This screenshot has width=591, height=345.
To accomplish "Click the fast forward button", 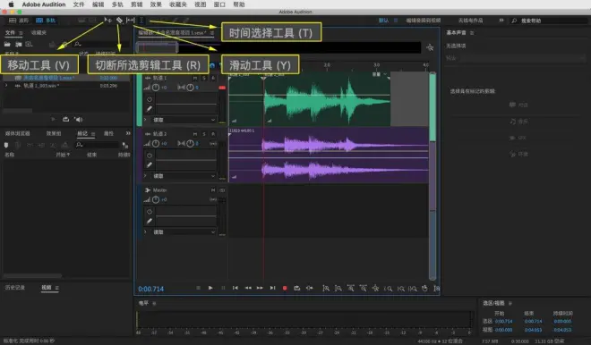I will point(260,288).
